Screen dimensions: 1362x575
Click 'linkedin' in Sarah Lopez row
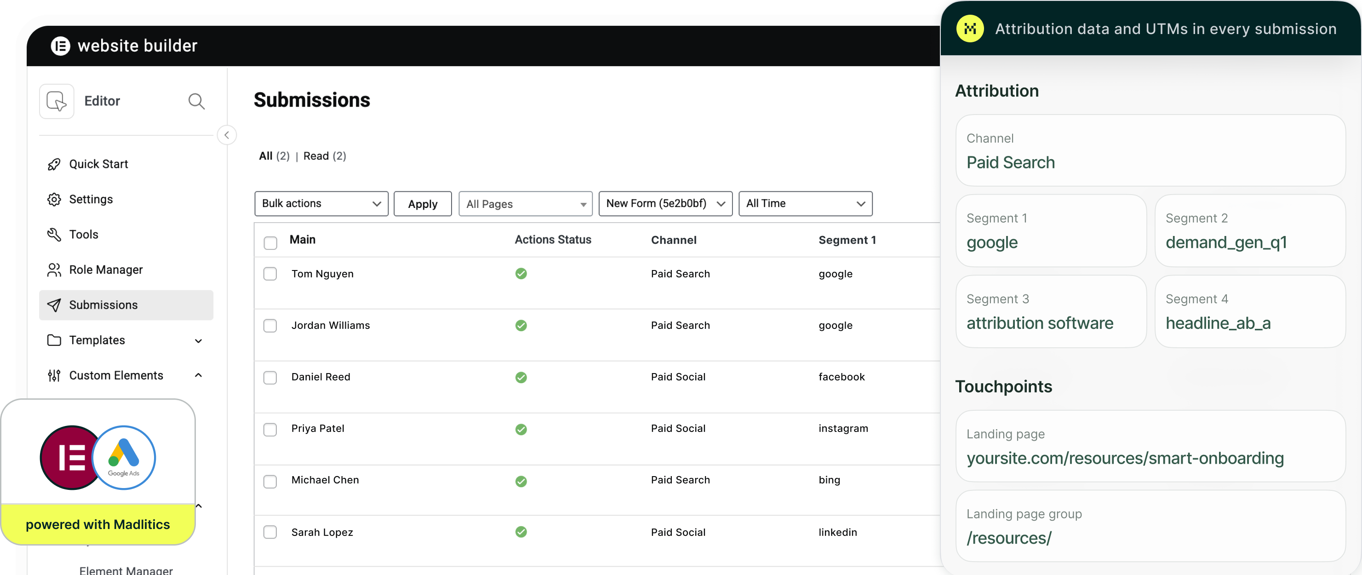tap(837, 532)
